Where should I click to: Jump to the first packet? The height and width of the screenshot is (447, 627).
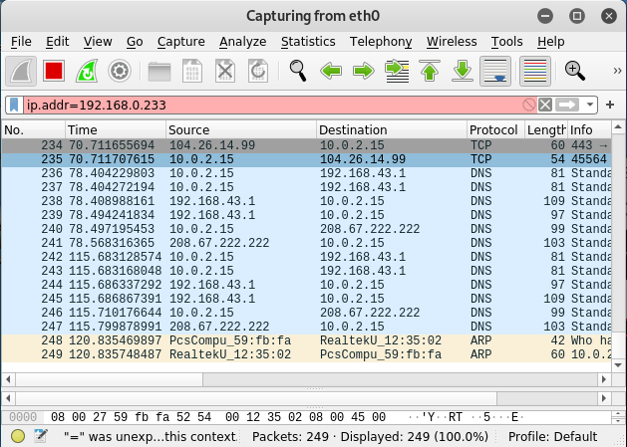tap(429, 71)
